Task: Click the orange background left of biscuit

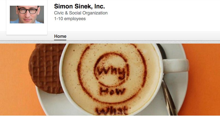Action: (14, 78)
